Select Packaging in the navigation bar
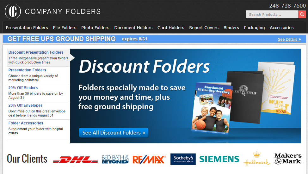The image size is (308, 174). pyautogui.click(x=254, y=28)
